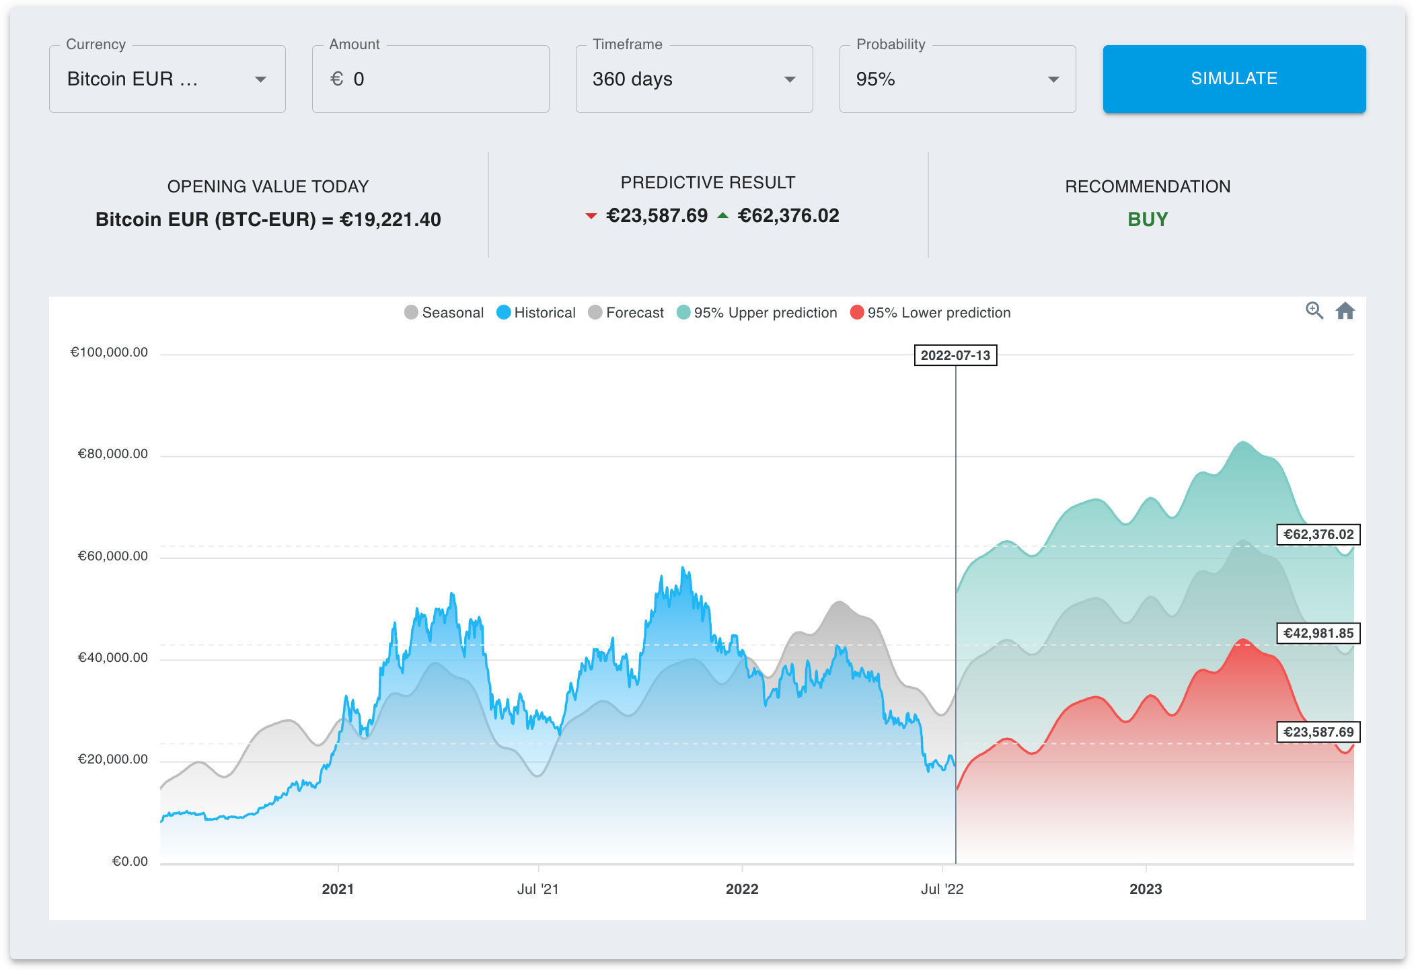Image resolution: width=1414 pixels, height=970 pixels.
Task: Click the 2022-07-13 date marker label
Action: click(x=955, y=355)
